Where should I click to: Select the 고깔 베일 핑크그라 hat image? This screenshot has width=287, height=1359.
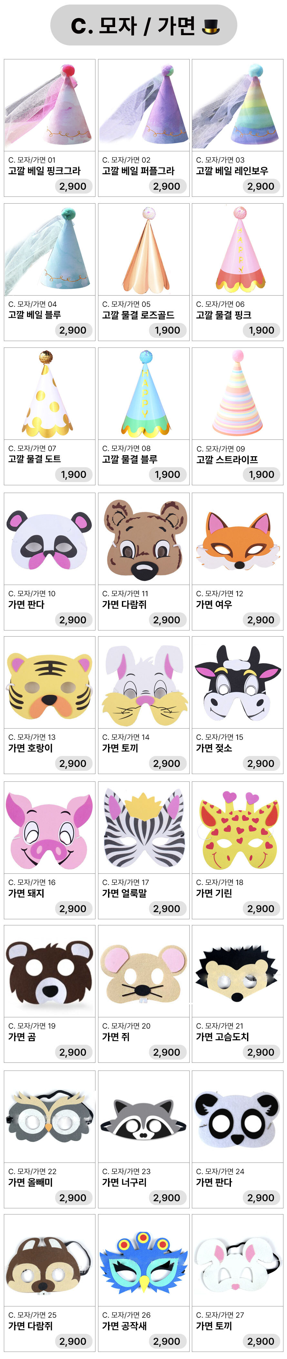50,106
